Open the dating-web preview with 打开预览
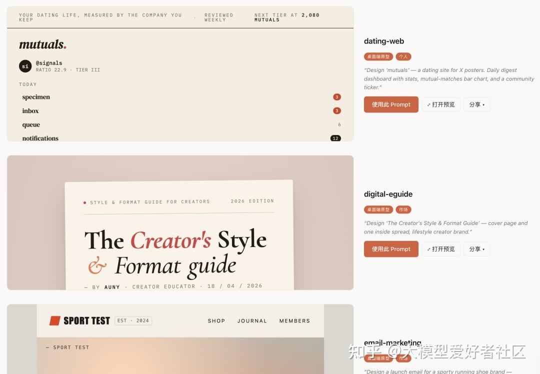Image resolution: width=540 pixels, height=374 pixels. (441, 104)
